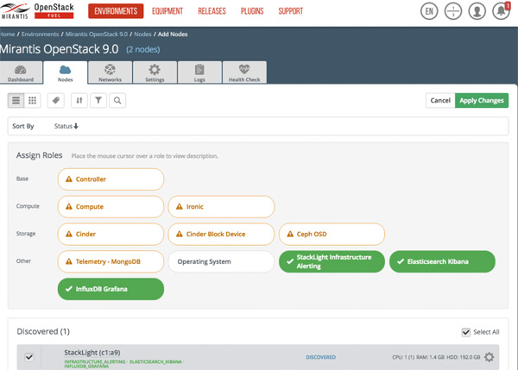
Task: Open the Networks tab
Action: pyautogui.click(x=110, y=72)
